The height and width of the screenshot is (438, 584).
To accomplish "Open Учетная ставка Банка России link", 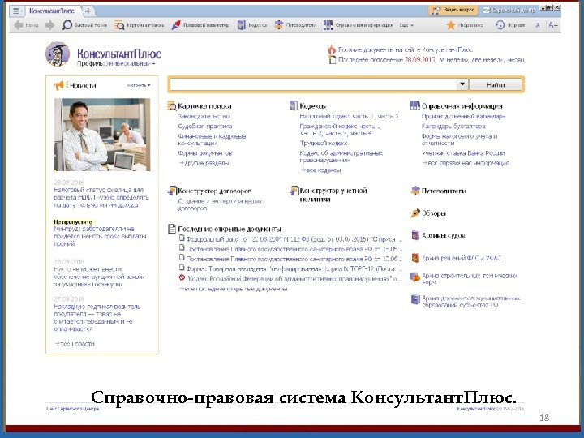I will (463, 153).
